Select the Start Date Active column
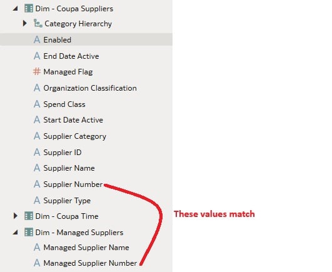332x272 pixels. [73, 120]
